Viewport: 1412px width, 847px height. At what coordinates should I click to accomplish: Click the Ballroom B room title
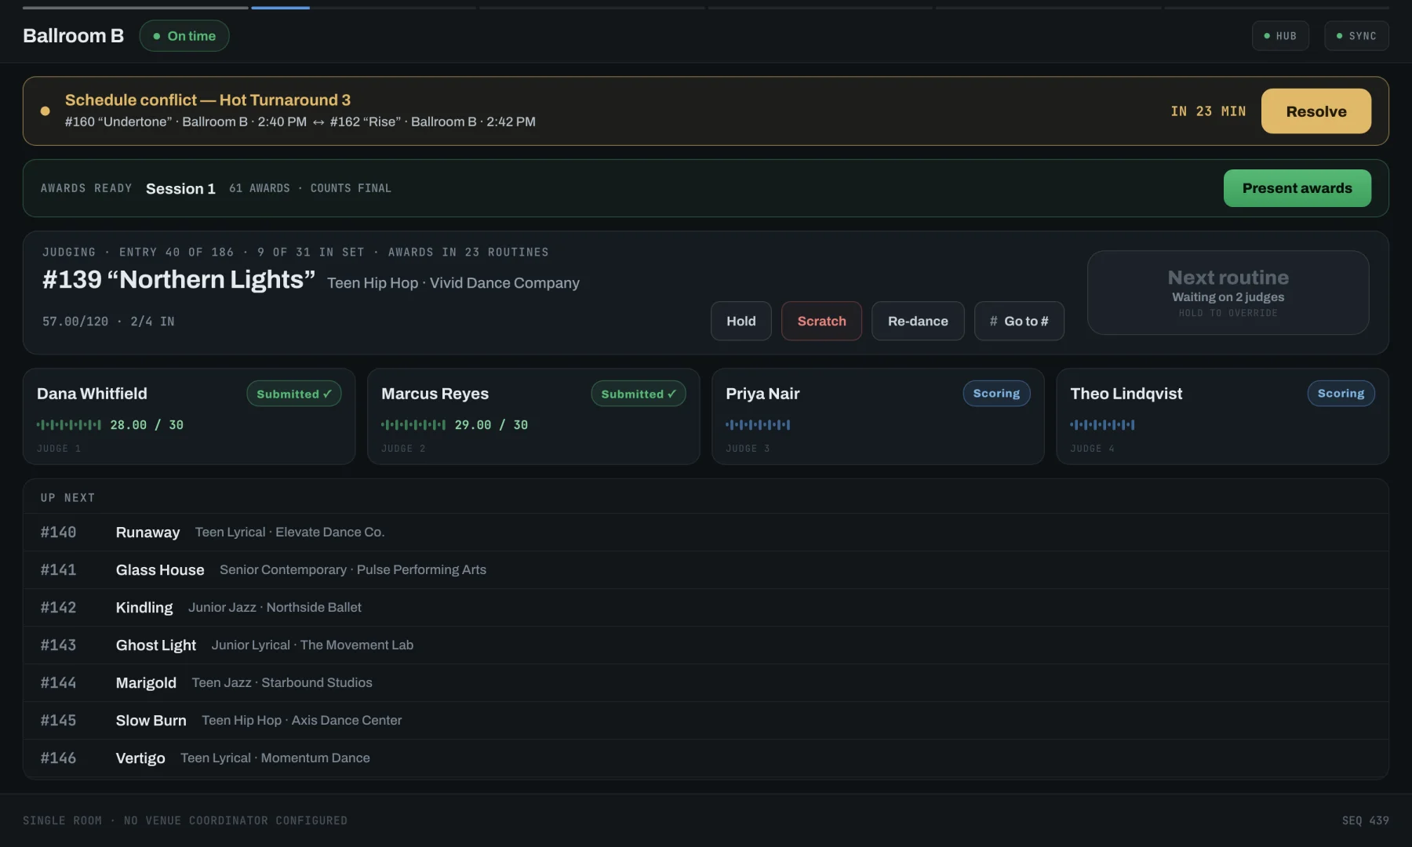pos(74,36)
